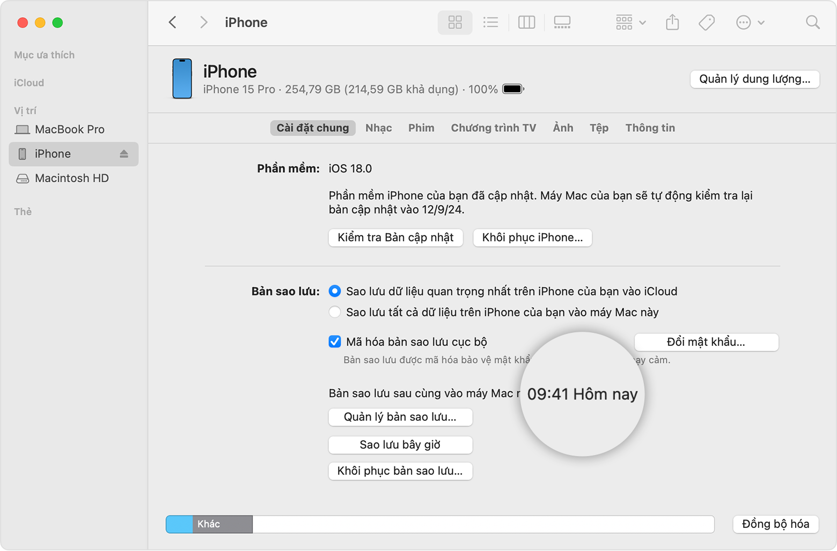This screenshot has height=551, width=837.
Task: Open the search magnifier icon
Action: coord(812,23)
